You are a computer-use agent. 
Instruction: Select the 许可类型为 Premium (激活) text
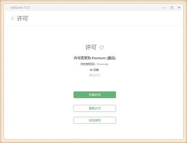coord(95,58)
